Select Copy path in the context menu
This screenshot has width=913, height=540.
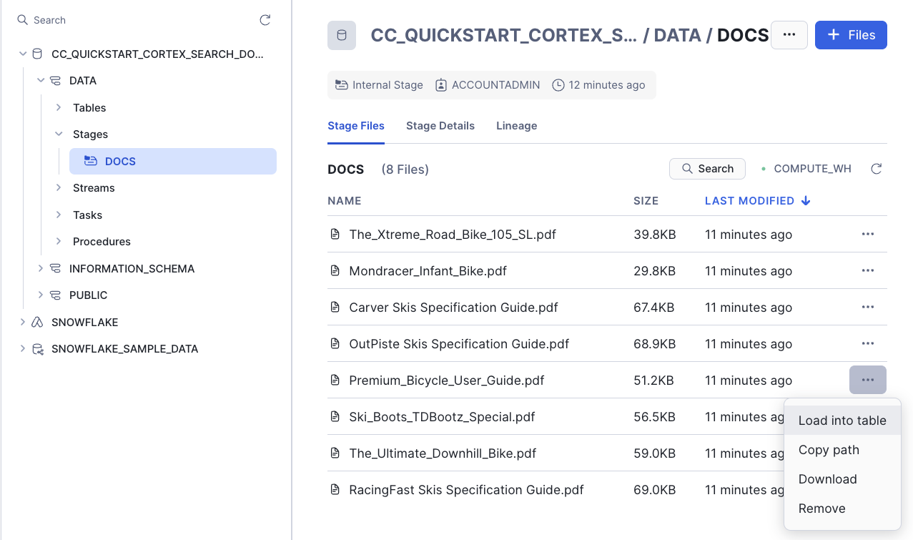point(828,450)
